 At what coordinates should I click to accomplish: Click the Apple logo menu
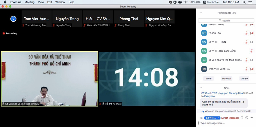(5, 2)
